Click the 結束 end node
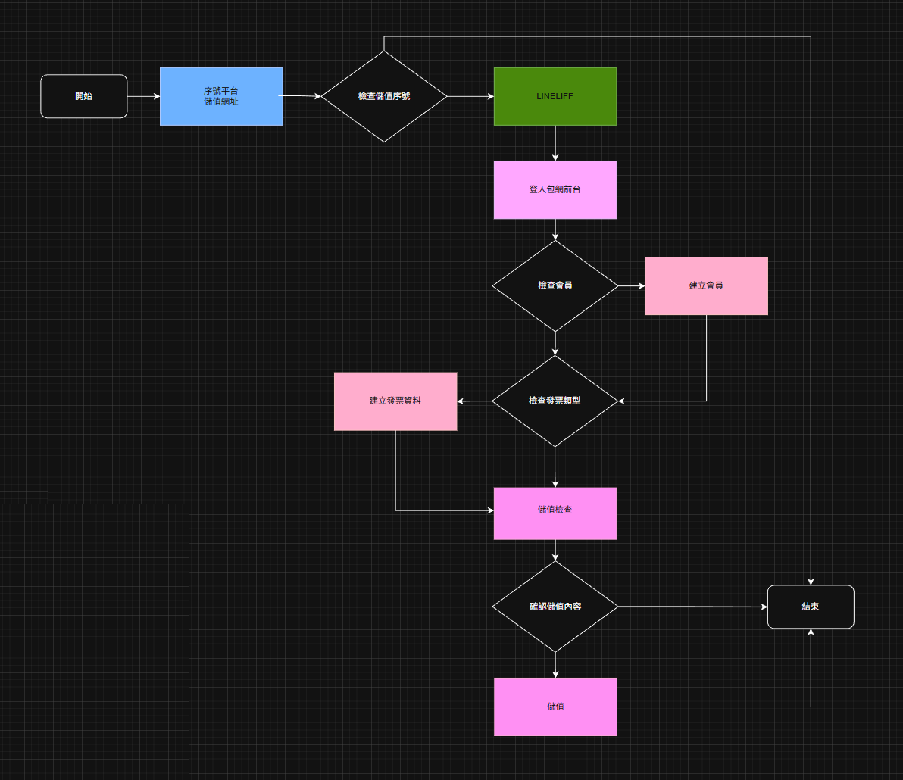Screen dimensions: 903x780 click(811, 607)
